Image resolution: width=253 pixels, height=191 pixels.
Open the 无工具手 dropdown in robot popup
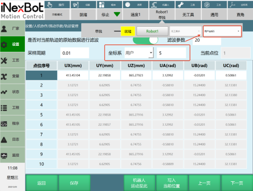point(185,31)
